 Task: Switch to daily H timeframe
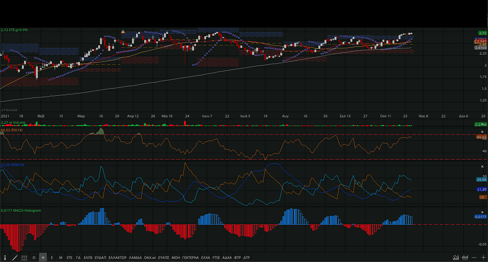point(43,258)
